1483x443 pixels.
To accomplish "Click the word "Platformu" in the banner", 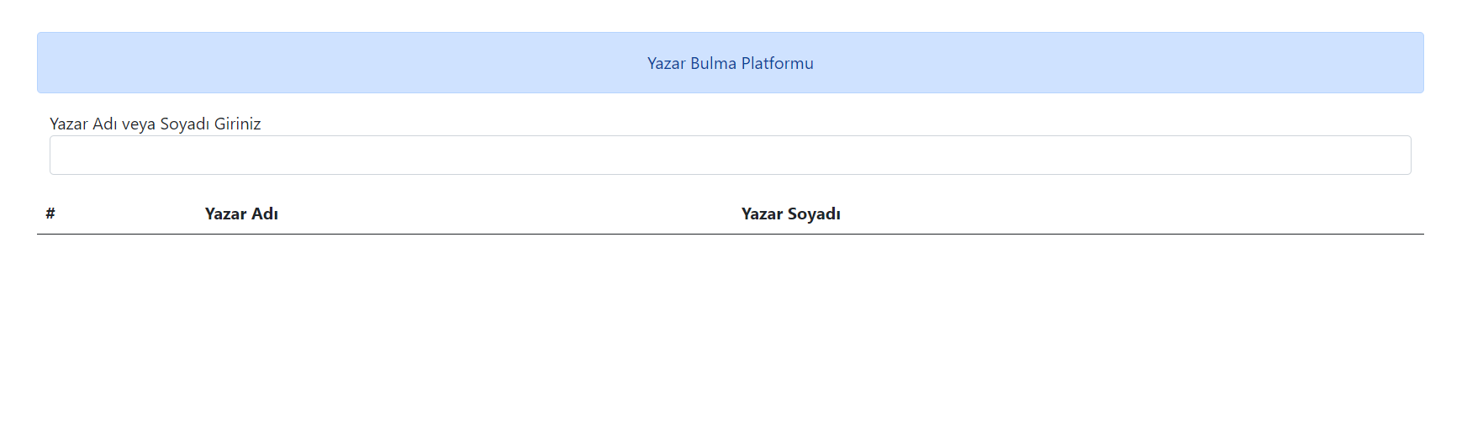I will (x=777, y=63).
